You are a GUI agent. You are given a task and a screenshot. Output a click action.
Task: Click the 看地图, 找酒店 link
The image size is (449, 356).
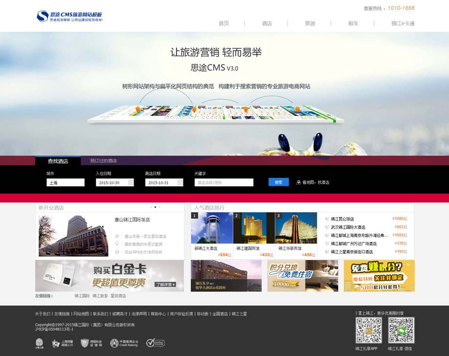[316, 182]
